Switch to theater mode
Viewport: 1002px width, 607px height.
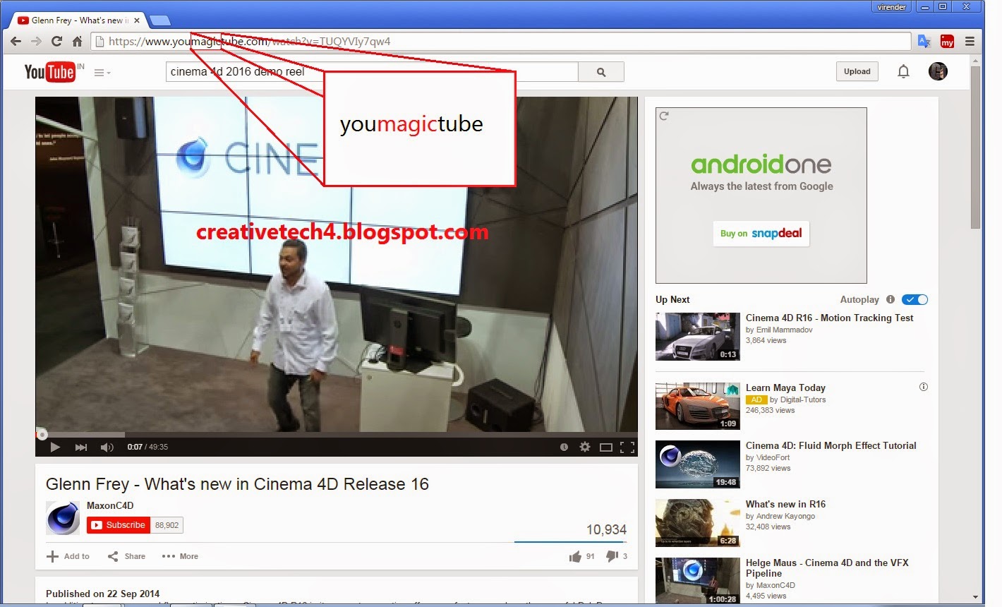(605, 447)
